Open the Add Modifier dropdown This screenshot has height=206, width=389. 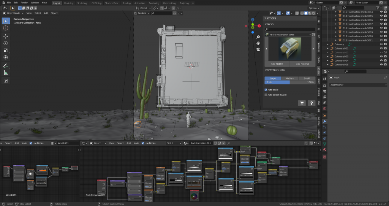pos(358,85)
